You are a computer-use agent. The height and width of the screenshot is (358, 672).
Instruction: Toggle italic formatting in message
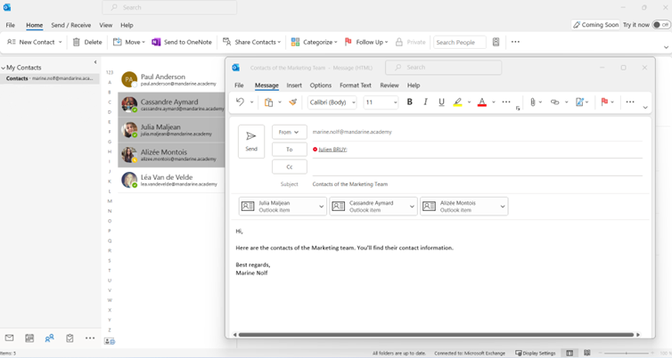(425, 102)
